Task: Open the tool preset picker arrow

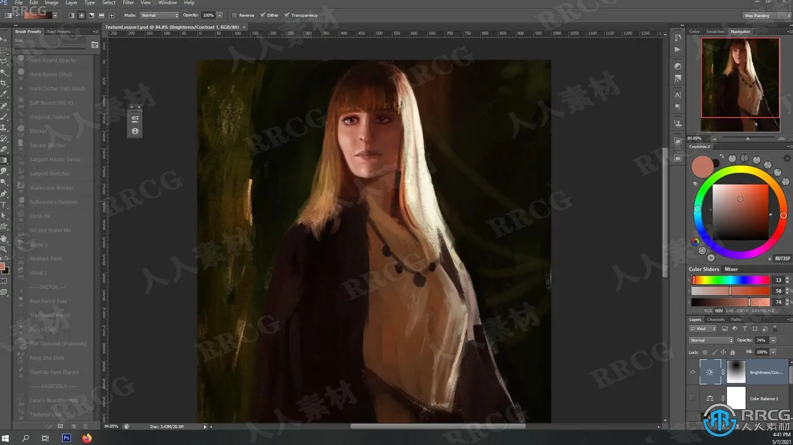Action: click(16, 15)
